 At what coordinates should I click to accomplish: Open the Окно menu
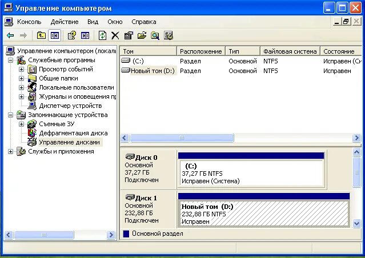[x=115, y=22]
